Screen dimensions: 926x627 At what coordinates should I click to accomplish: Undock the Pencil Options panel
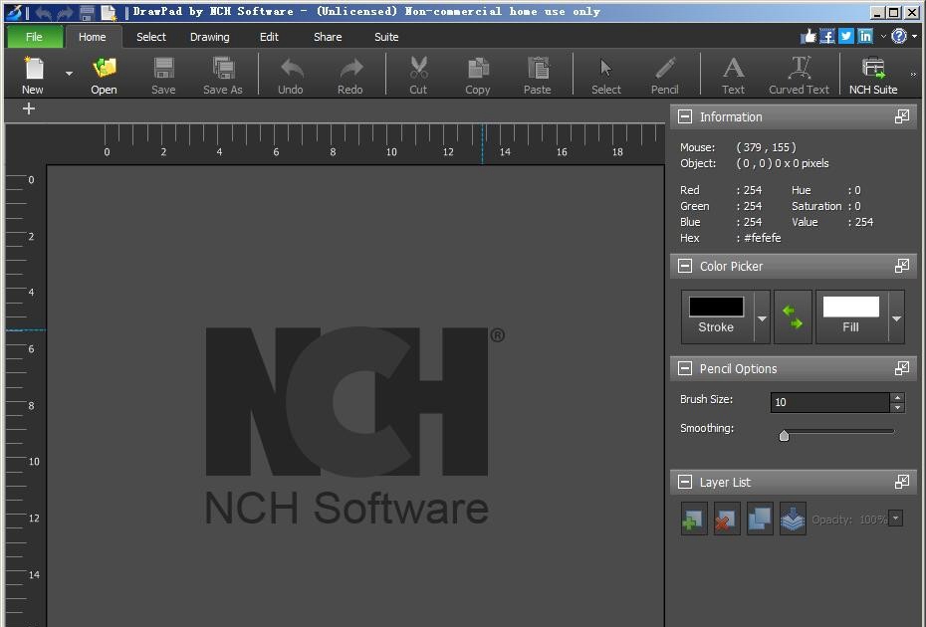[902, 368]
